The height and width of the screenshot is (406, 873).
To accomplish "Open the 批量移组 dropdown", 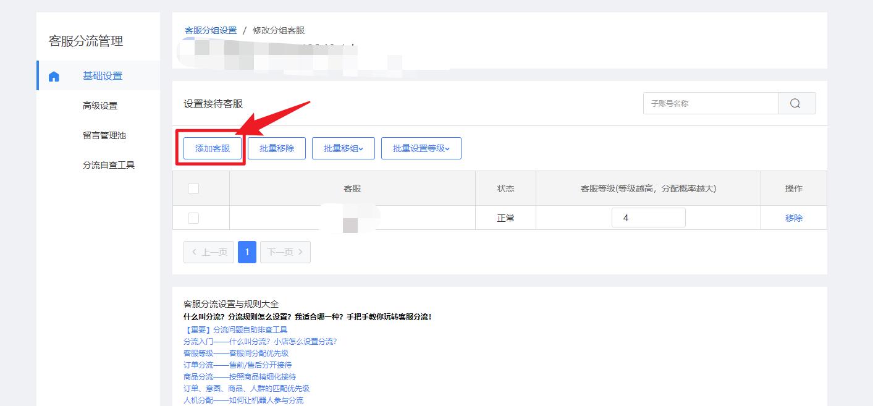I will coord(344,148).
